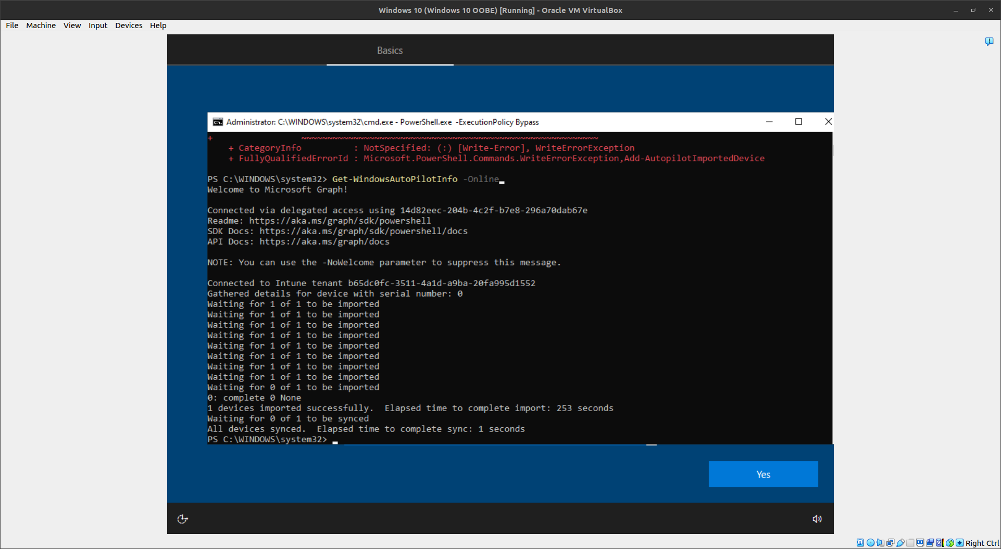Click the cmd.exe window title bar text
Screen dimensions: 1001x549
coord(383,122)
